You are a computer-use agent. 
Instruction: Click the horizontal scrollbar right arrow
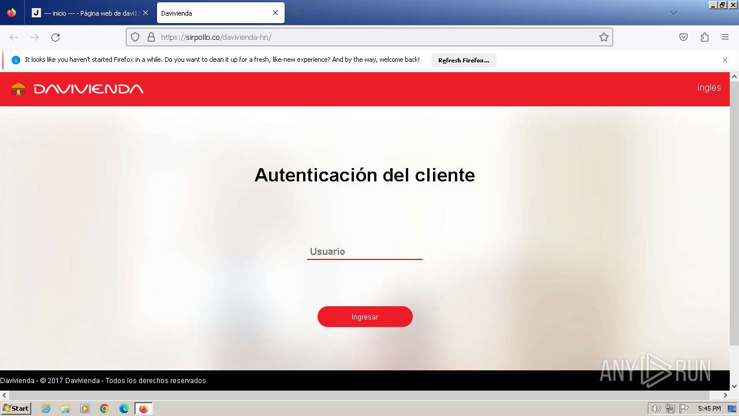click(726, 395)
